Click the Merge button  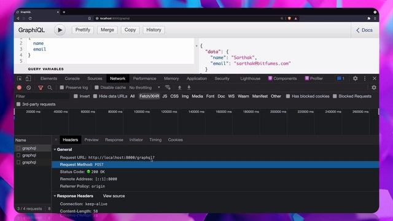[107, 30]
